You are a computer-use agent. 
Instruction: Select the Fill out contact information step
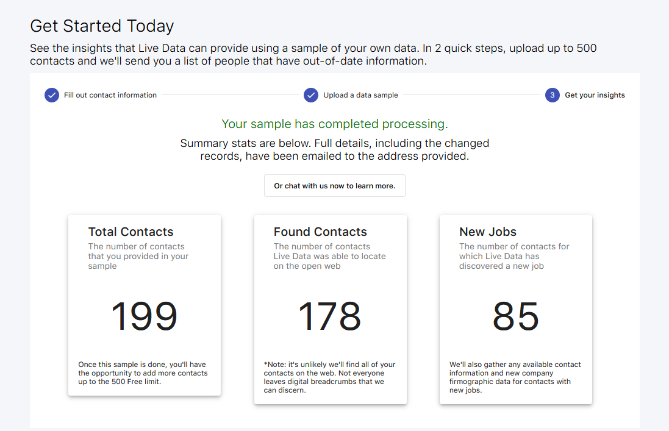[x=110, y=95]
